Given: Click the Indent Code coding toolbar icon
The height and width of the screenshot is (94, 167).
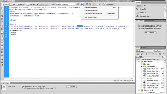Looking at the screenshot, I should point(2,59).
